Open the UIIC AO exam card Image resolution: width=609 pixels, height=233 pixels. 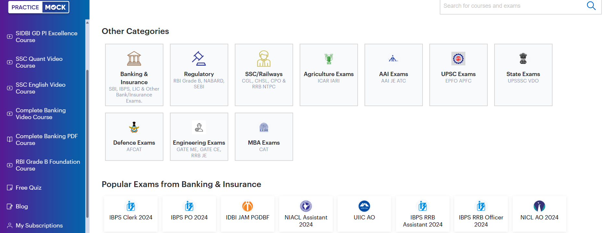pyautogui.click(x=364, y=214)
